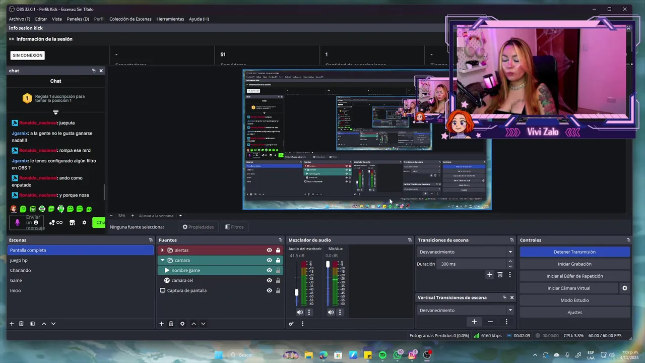
Task: Open Mic/Aux options three-dot menu
Action: pyautogui.click(x=340, y=312)
